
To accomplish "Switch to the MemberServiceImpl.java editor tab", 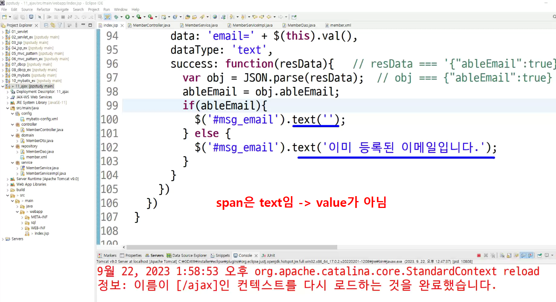I will (250, 25).
